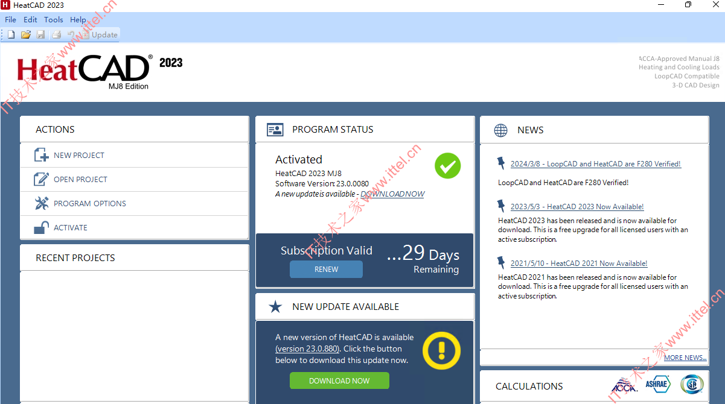Image resolution: width=725 pixels, height=404 pixels.
Task: Click the Program Options tools icon
Action: (42, 203)
